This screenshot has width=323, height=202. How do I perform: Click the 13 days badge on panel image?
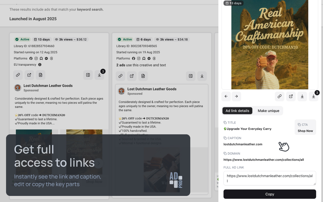click(234, 3)
